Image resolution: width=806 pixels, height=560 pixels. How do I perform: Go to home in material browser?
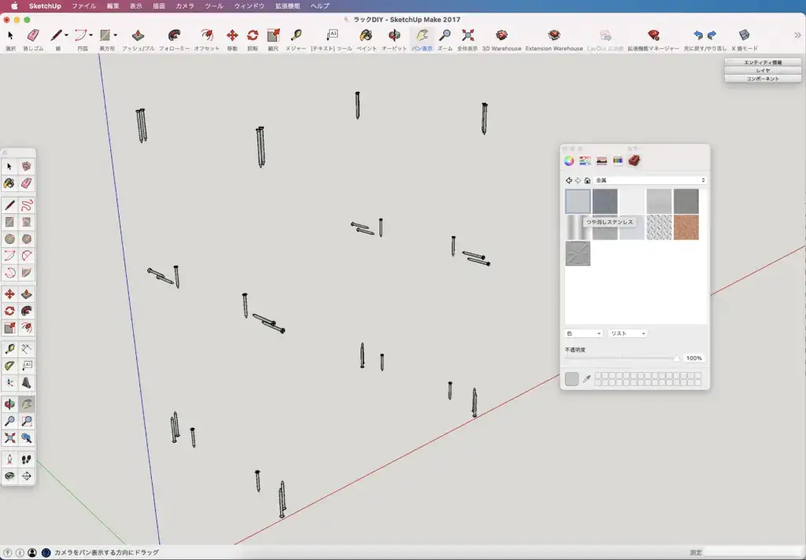tap(587, 180)
